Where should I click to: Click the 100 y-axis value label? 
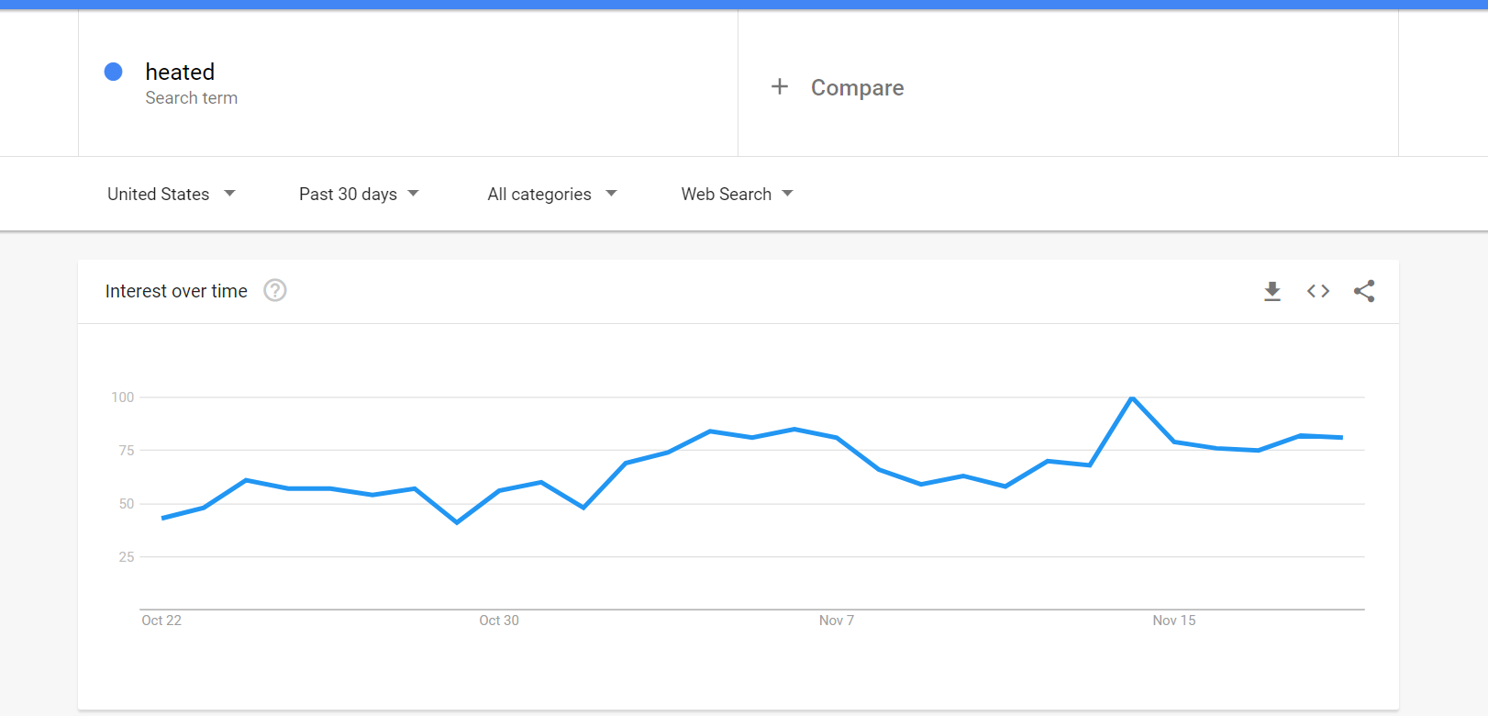(x=123, y=397)
